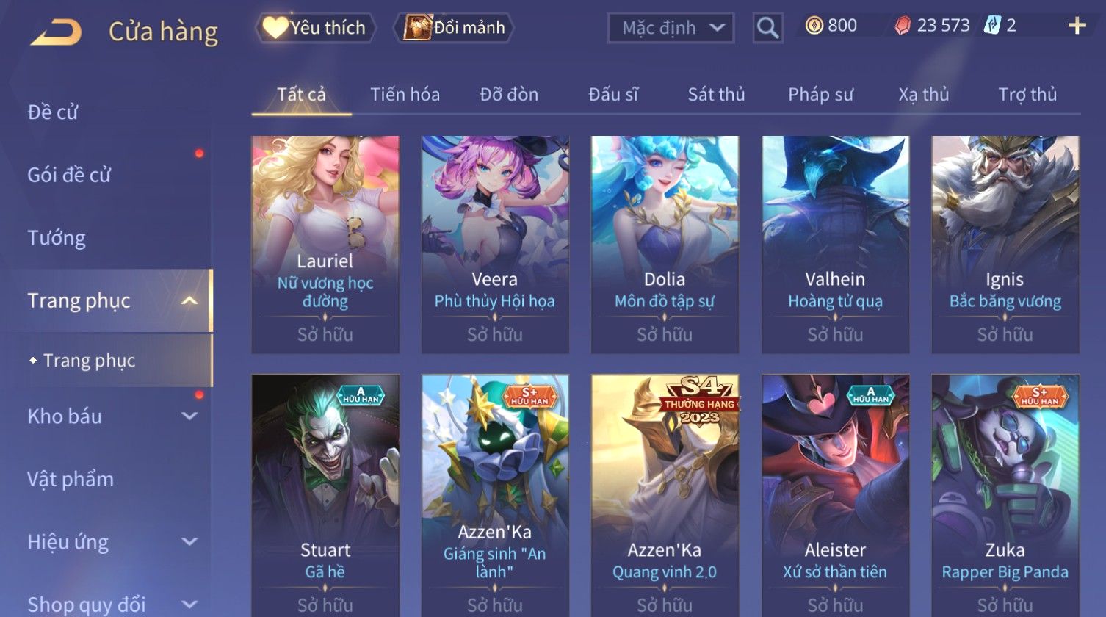The width and height of the screenshot is (1106, 617).
Task: Select the Tiến hóa filter tab
Action: (x=405, y=94)
